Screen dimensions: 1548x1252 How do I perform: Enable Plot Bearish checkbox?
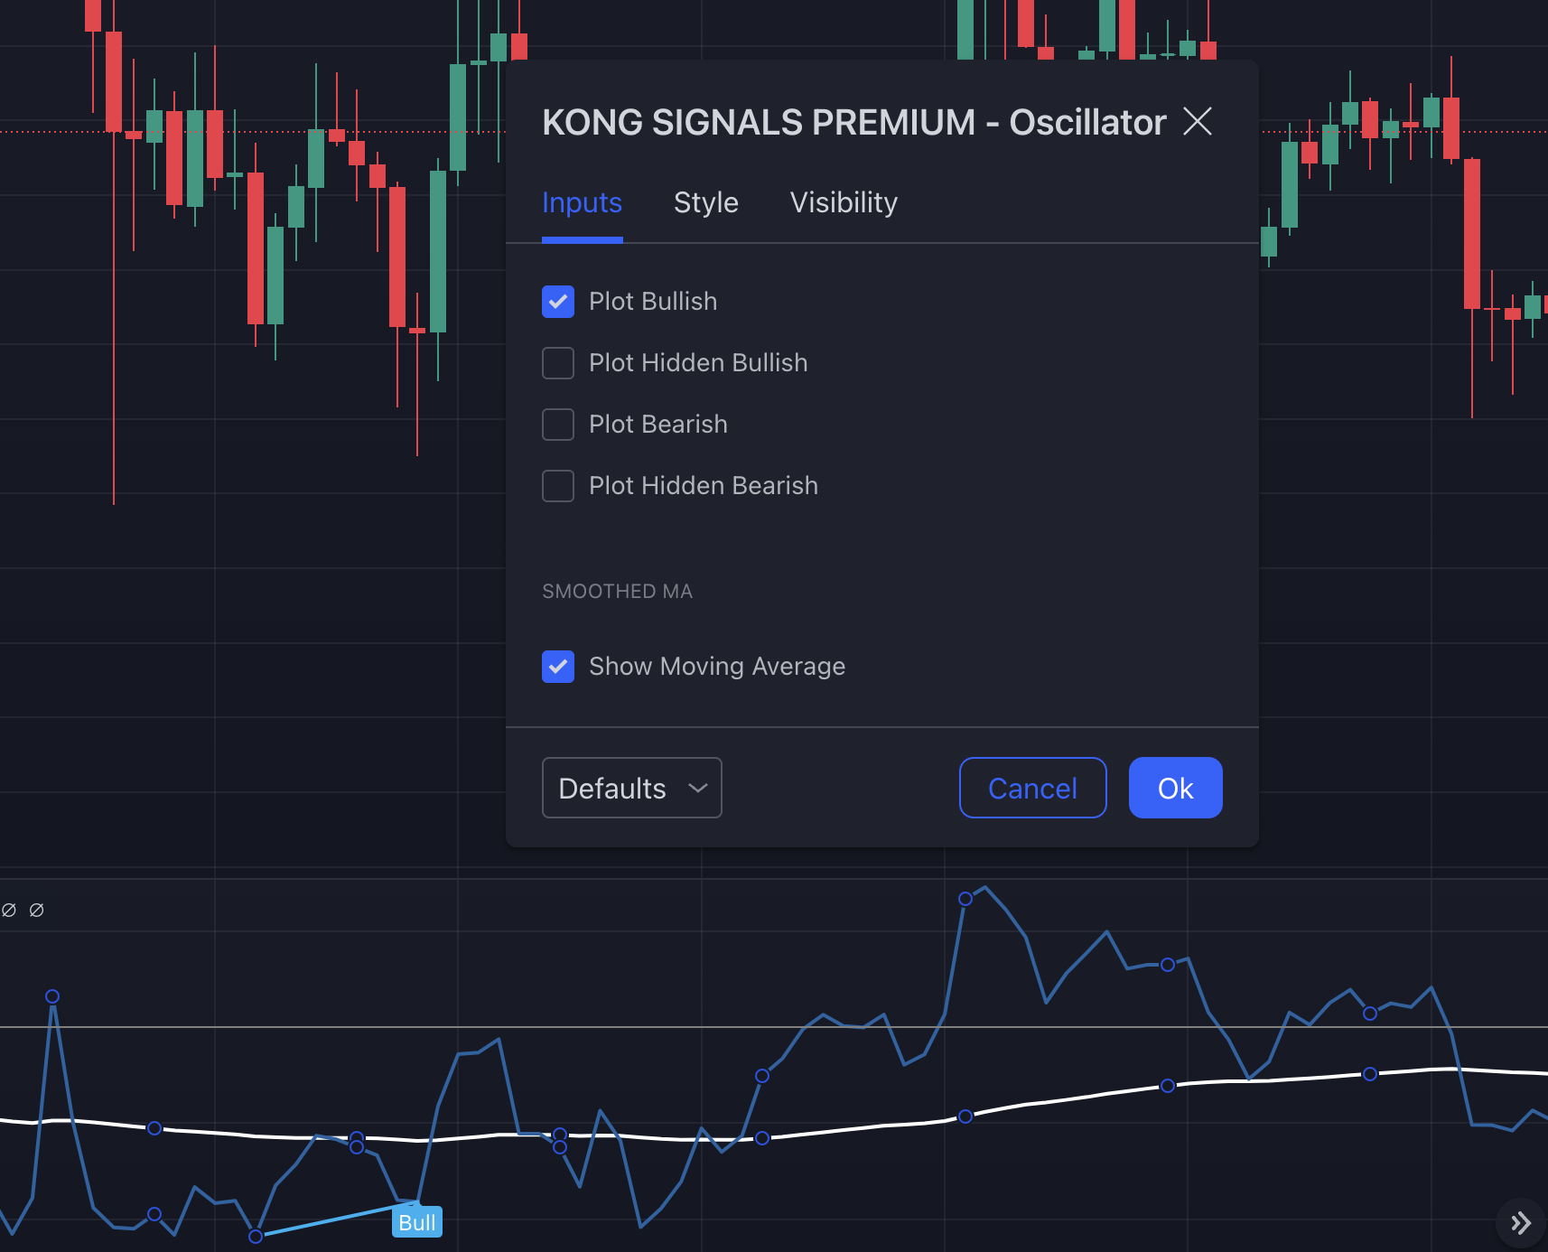[x=558, y=425]
